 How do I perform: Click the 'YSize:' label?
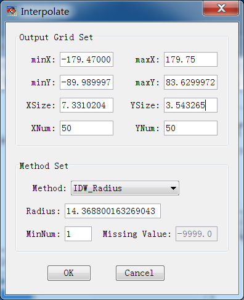coord(145,105)
